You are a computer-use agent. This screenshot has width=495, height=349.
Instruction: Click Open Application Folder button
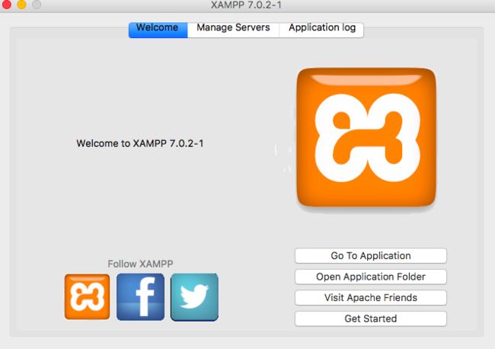click(x=371, y=277)
